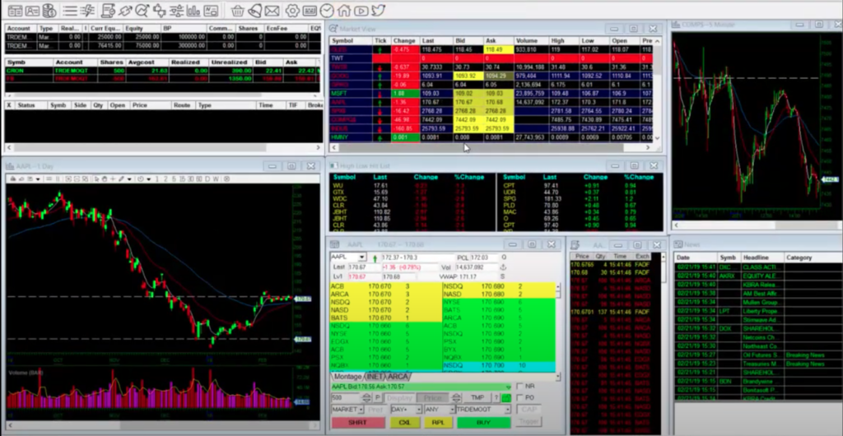843x436 pixels.
Task: Select the CRON position row
Action: pyautogui.click(x=162, y=71)
